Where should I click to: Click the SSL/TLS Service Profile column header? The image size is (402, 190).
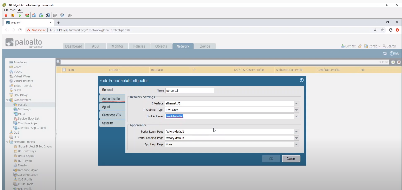click(249, 70)
